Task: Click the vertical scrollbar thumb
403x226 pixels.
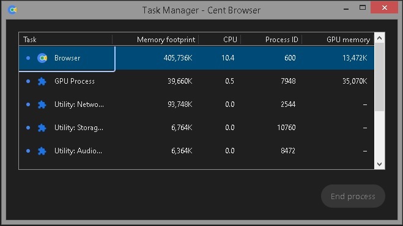Action: coord(380,77)
